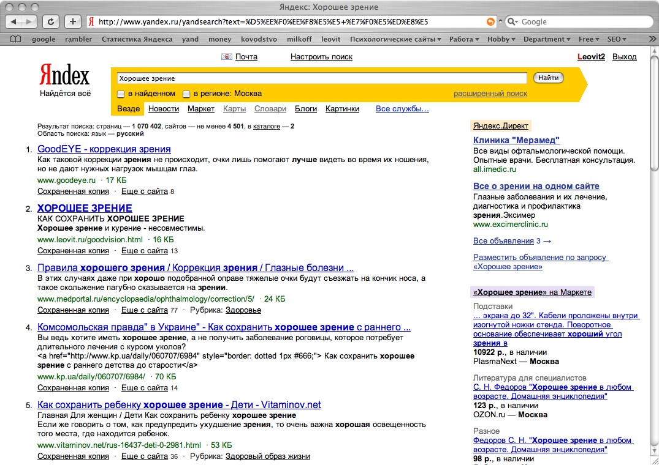Add bookmark with the plus button

[73, 21]
